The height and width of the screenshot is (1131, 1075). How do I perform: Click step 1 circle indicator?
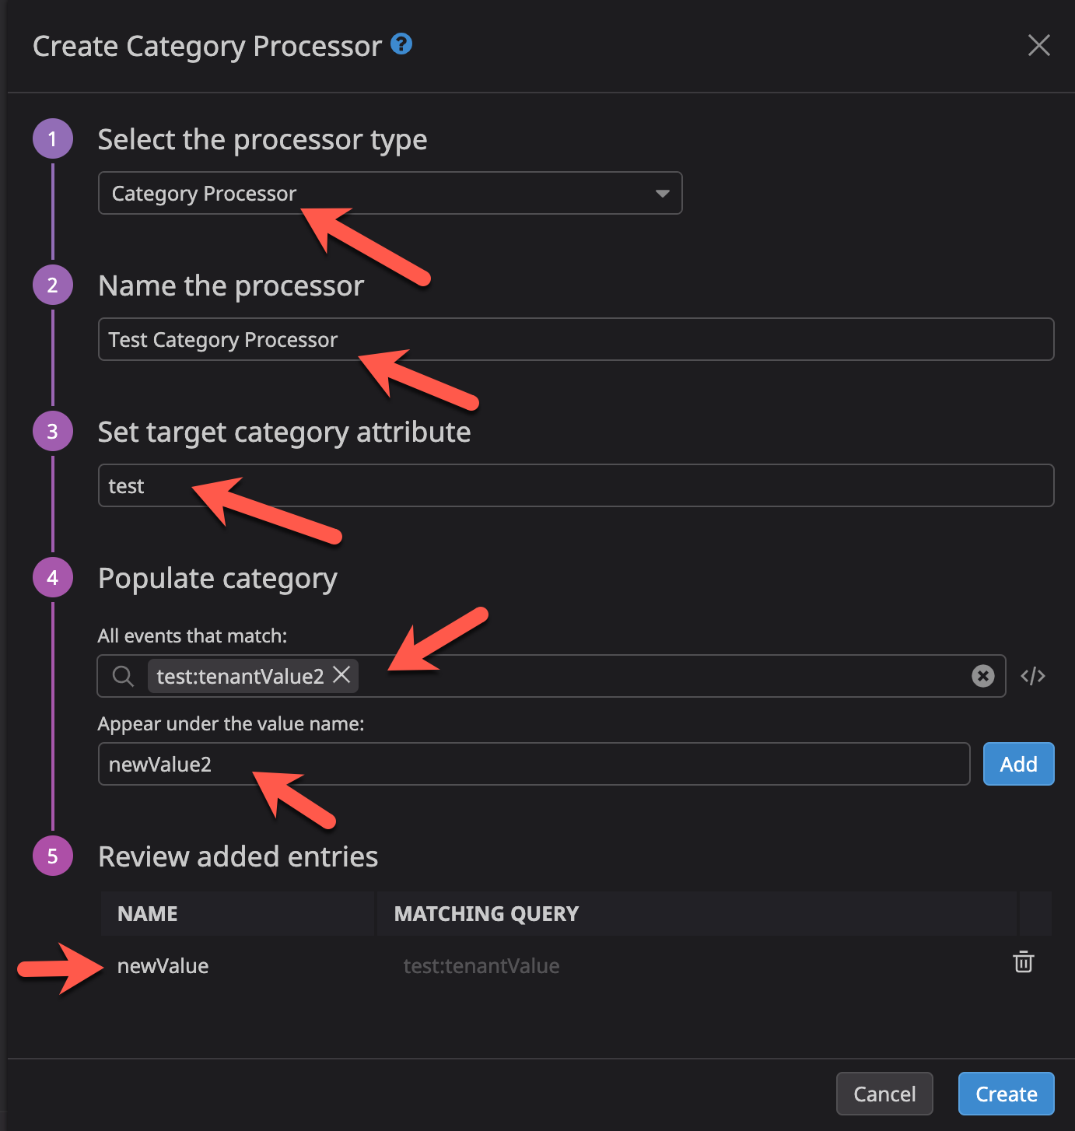[52, 138]
